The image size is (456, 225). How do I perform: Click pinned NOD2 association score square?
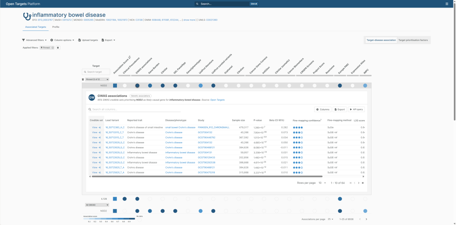pos(115,86)
